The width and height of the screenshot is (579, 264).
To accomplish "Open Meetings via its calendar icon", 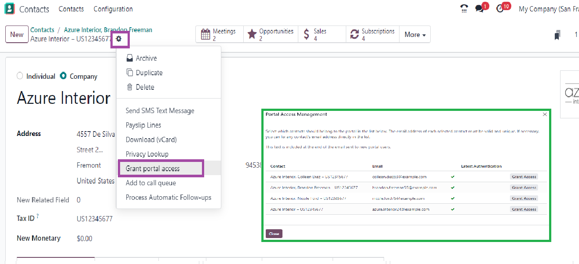I will point(205,34).
